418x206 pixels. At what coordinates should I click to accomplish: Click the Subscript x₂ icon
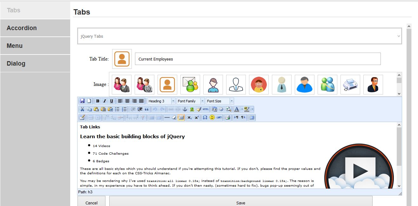[189, 118]
